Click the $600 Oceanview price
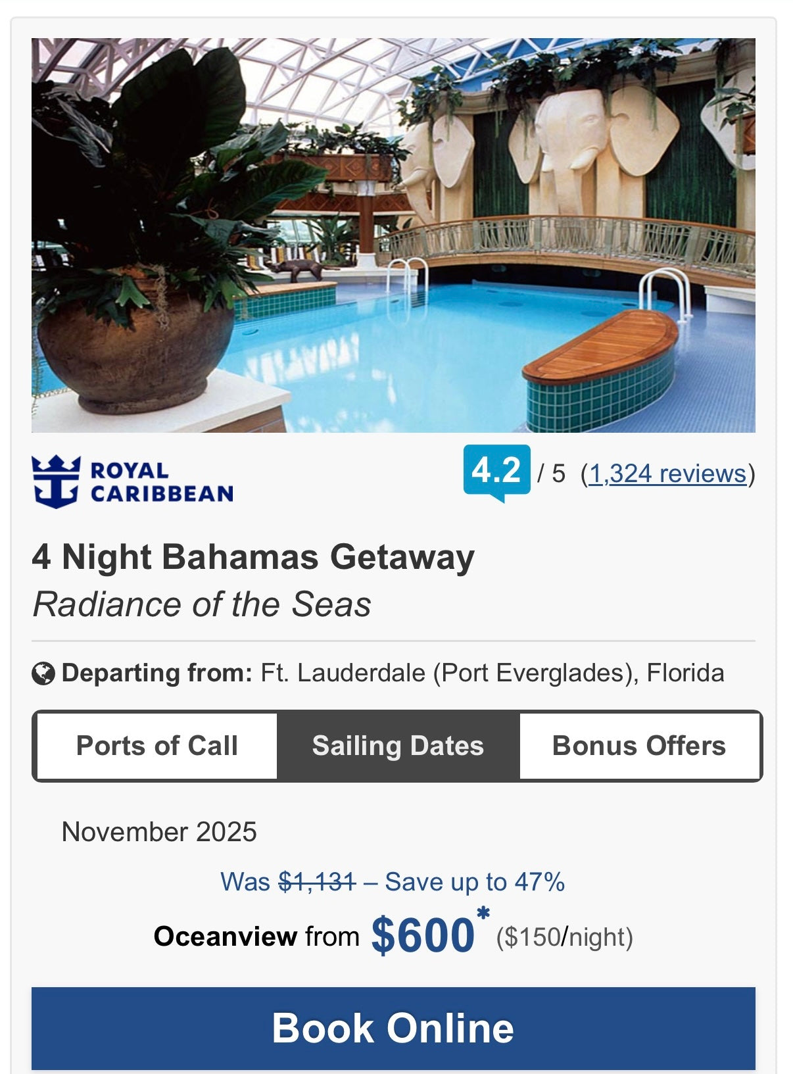 click(422, 936)
